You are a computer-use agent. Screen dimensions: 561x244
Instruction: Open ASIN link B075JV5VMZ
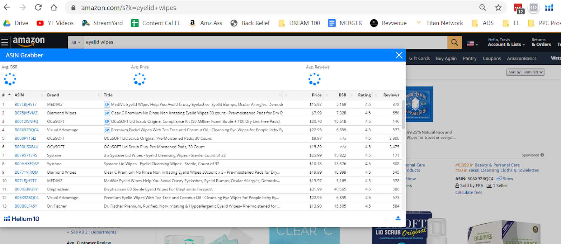tap(26, 113)
